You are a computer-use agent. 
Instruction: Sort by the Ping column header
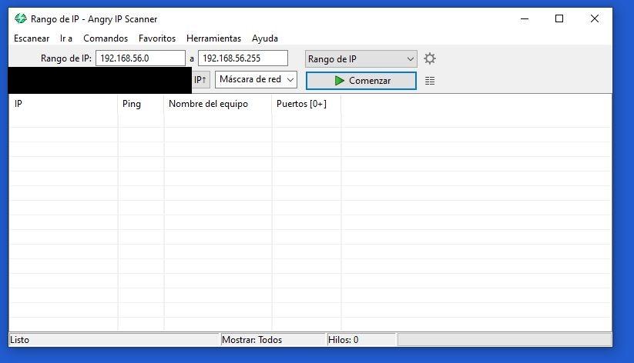click(x=141, y=104)
